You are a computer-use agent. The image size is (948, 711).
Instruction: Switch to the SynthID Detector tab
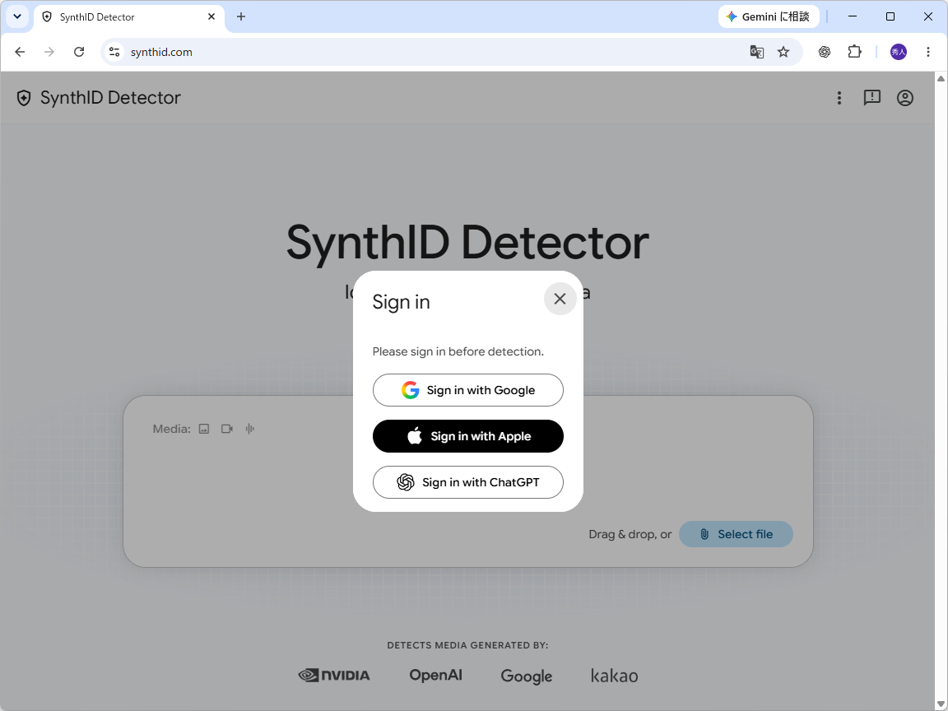(x=129, y=17)
